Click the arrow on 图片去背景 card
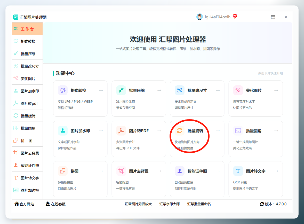The image size is (304, 224). [x=159, y=171]
